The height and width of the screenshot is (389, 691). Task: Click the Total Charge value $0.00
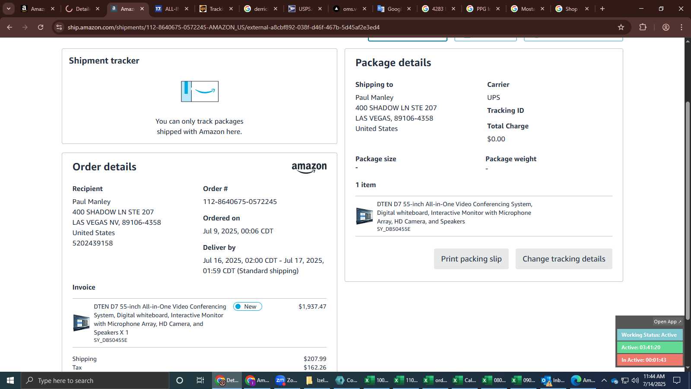coord(496,139)
